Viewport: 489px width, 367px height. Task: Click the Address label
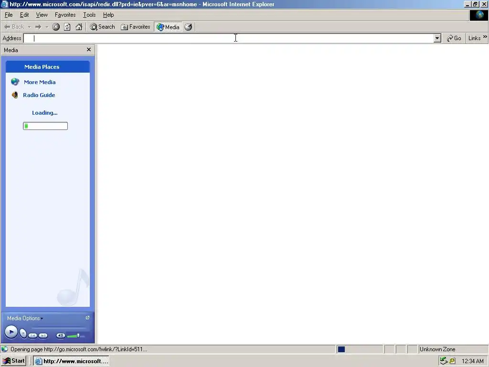click(12, 38)
